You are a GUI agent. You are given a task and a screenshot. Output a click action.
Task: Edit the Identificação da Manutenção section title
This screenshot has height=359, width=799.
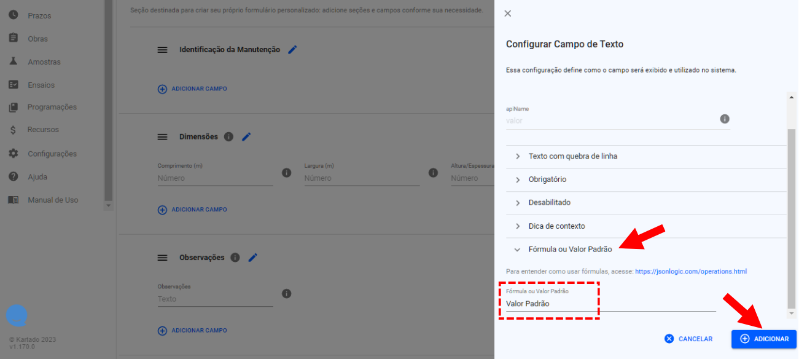(292, 50)
